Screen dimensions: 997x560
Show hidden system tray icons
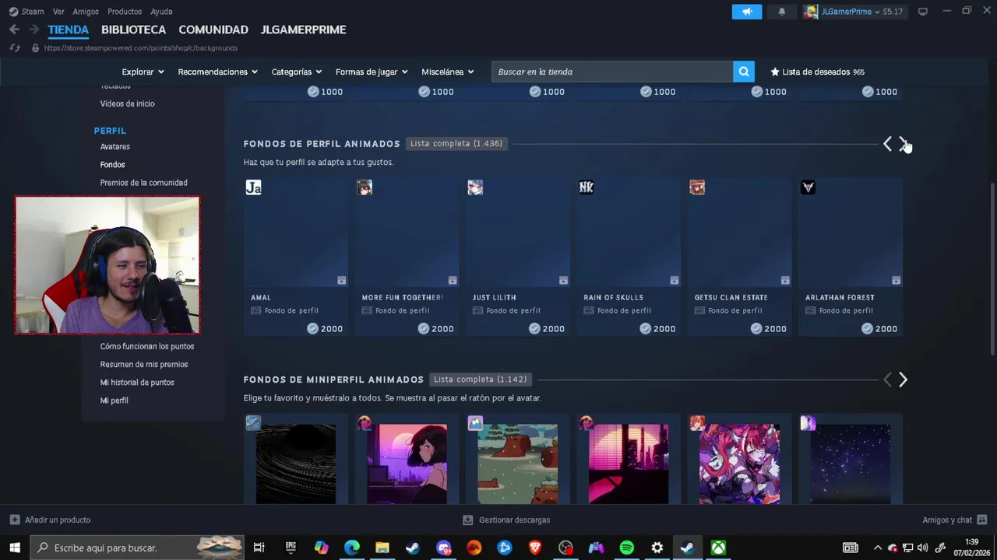click(x=878, y=548)
